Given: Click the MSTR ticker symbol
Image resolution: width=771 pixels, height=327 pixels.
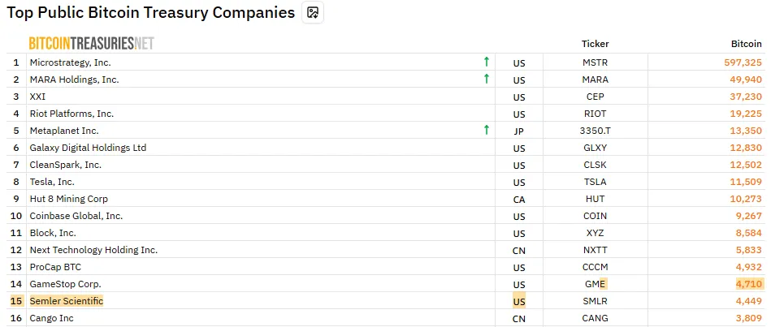Looking at the screenshot, I should tap(595, 62).
